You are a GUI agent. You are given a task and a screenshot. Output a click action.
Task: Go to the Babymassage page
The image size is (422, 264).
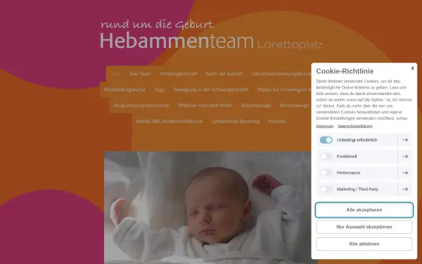coord(256,106)
